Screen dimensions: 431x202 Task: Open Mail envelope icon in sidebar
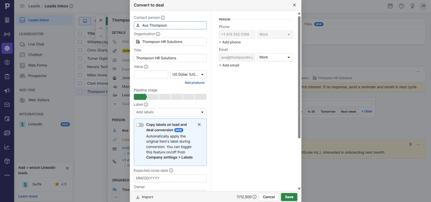pos(7,105)
